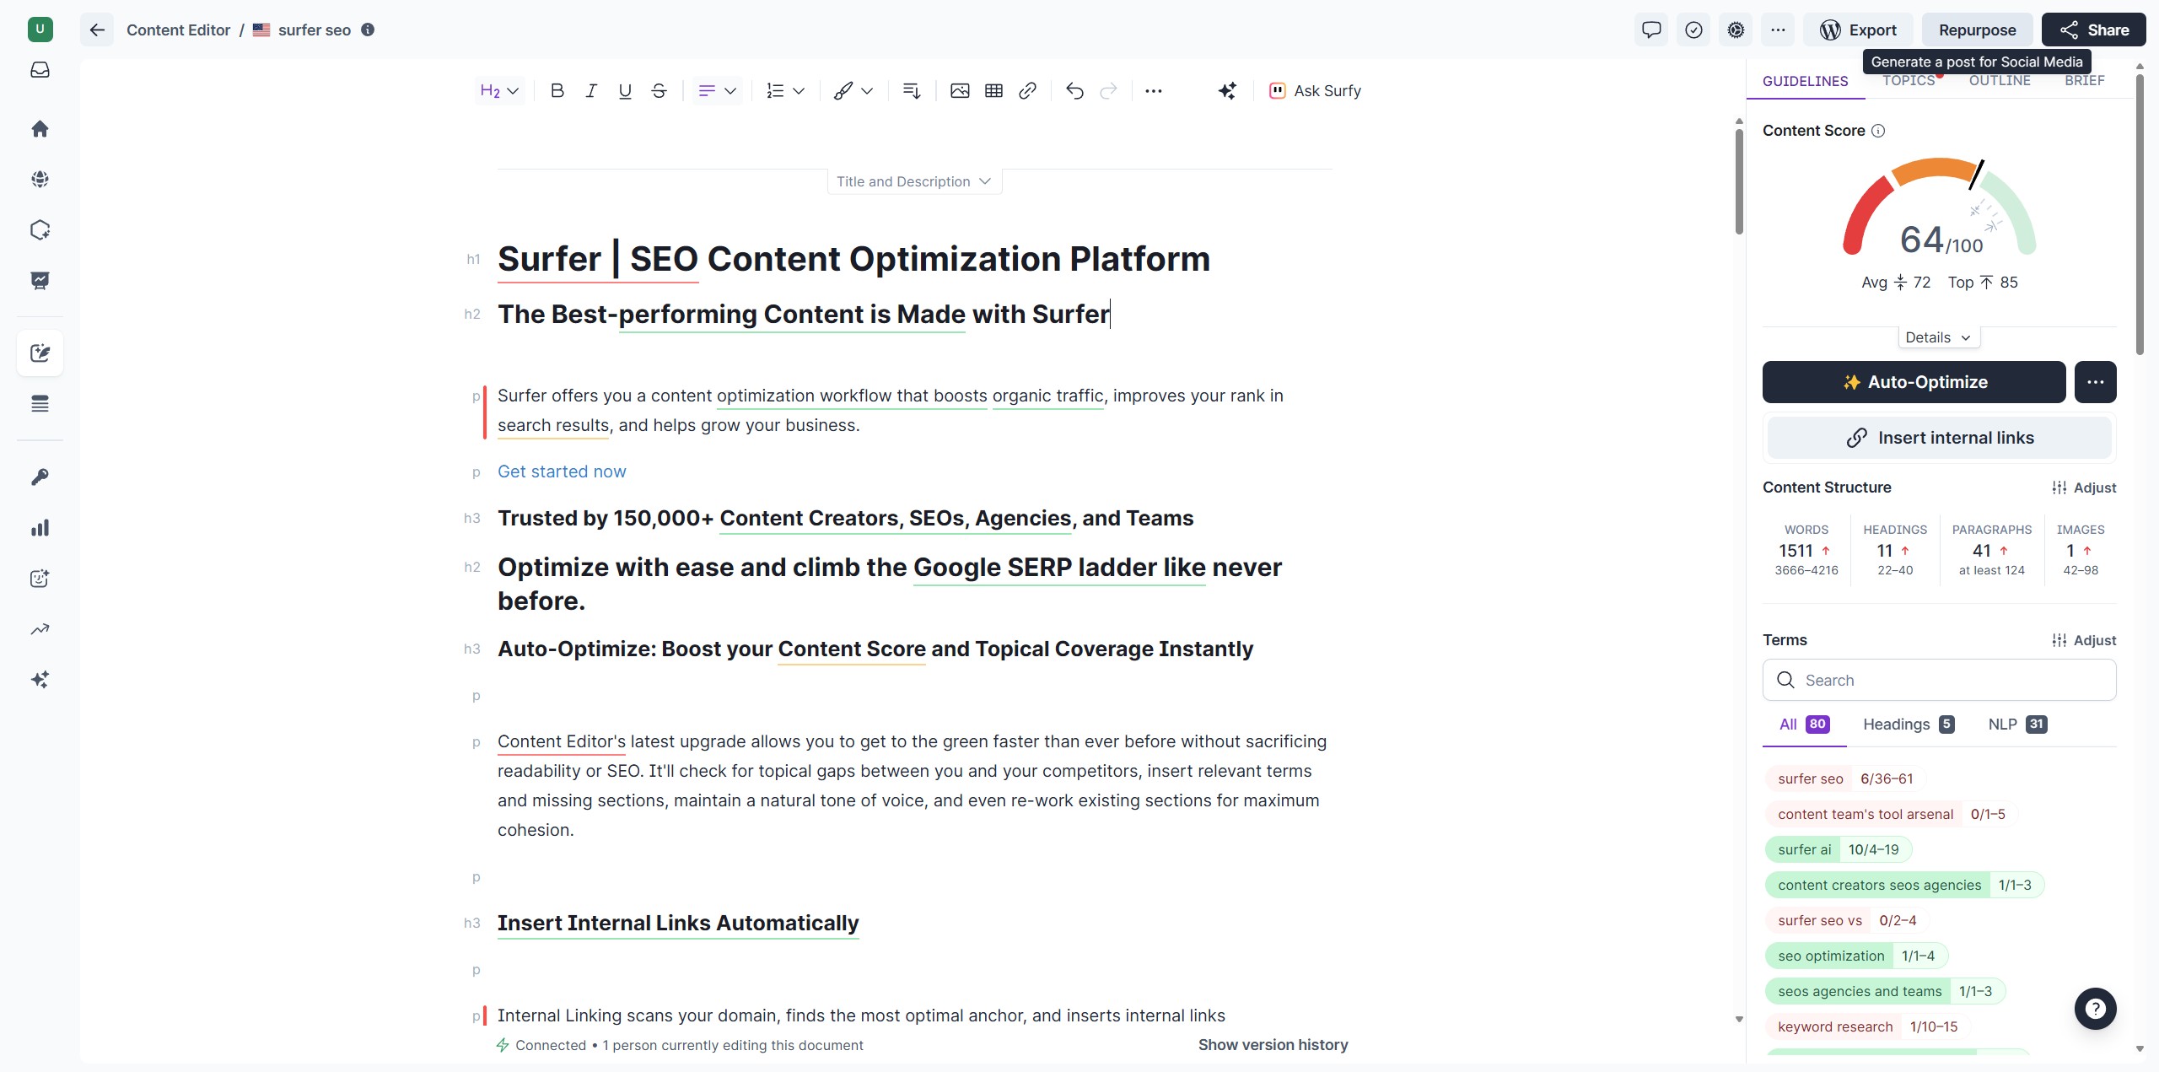The width and height of the screenshot is (2159, 1072).
Task: Insert an image using toolbar icon
Action: 960,90
